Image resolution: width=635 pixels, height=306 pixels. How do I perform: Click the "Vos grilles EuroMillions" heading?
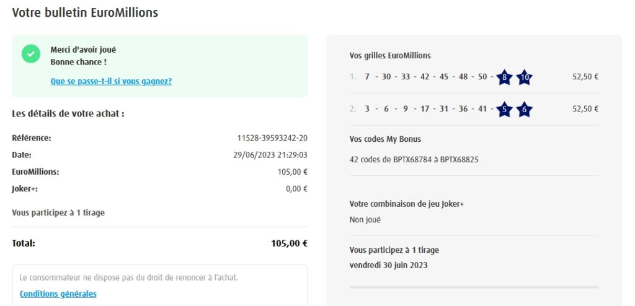[389, 56]
